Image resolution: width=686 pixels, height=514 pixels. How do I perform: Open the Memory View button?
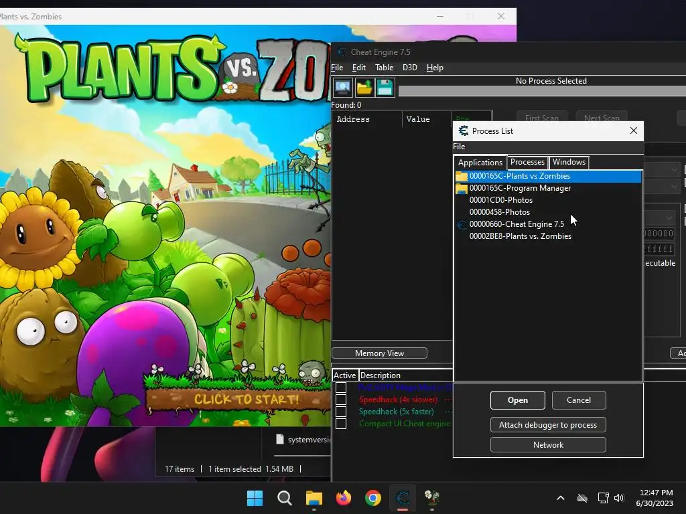379,353
